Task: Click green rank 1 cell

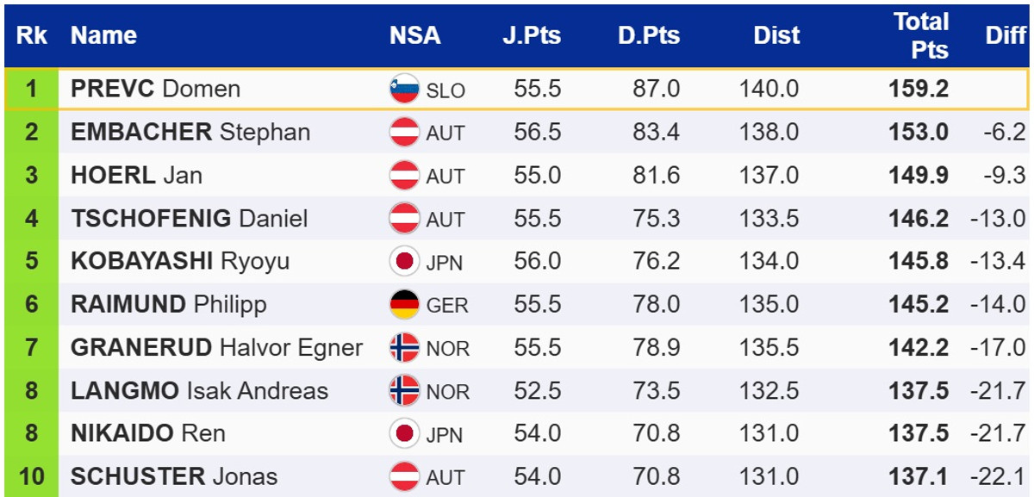Action: (31, 90)
